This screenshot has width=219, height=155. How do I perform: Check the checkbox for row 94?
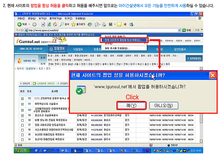(x=22, y=140)
